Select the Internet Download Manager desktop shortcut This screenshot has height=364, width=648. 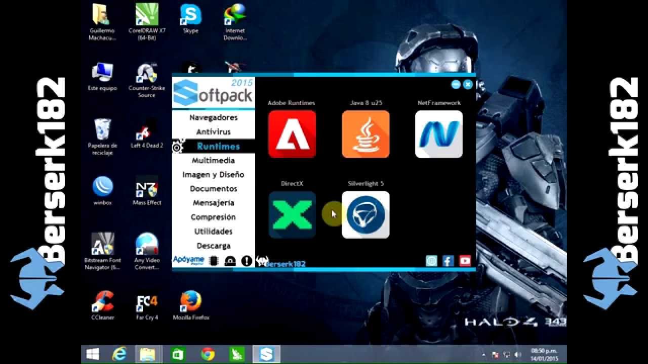[235, 22]
